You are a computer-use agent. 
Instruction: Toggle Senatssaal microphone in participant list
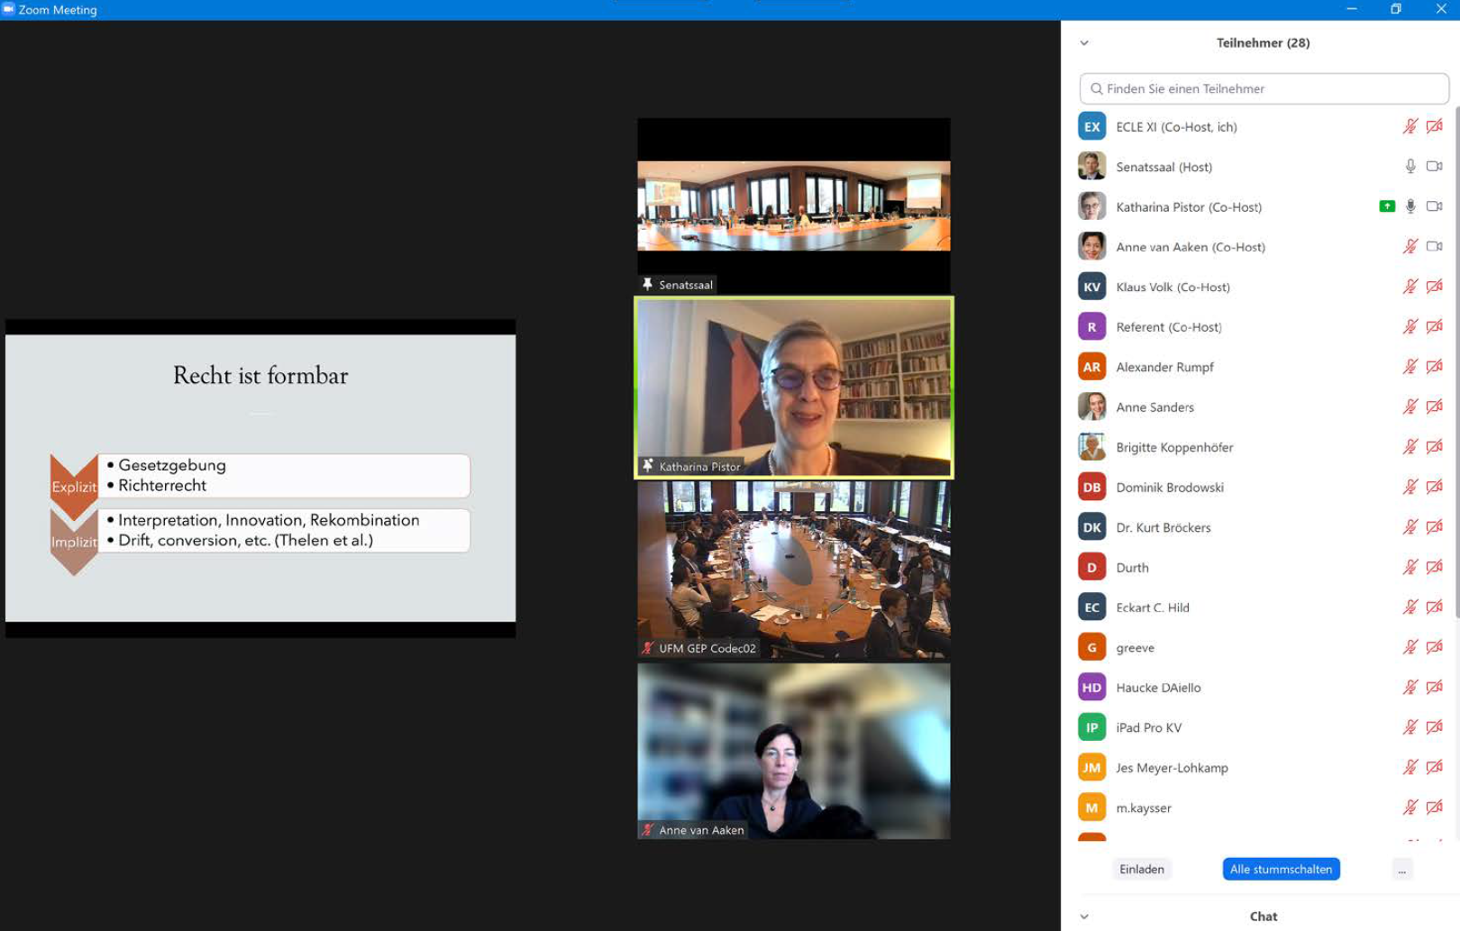coord(1410,167)
